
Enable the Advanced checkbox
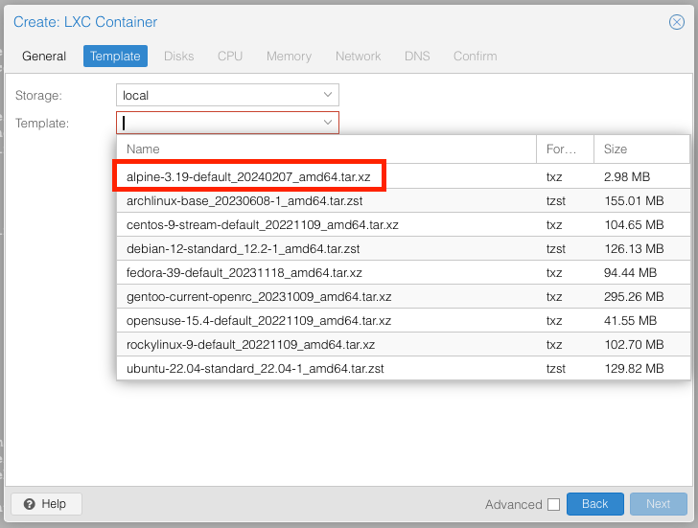553,505
